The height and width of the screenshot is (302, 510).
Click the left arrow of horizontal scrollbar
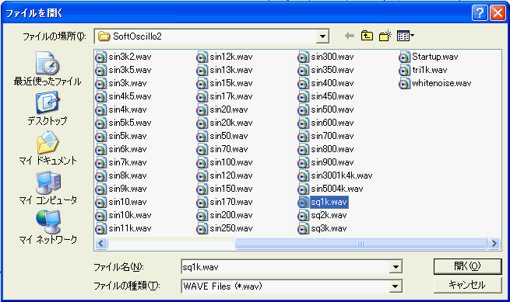point(101,243)
